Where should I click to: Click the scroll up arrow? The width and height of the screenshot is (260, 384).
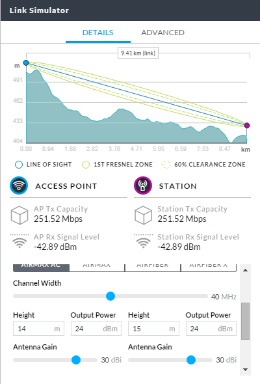point(245,270)
